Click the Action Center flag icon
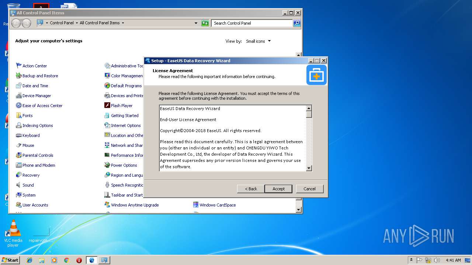The height and width of the screenshot is (265, 472). (x=19, y=66)
